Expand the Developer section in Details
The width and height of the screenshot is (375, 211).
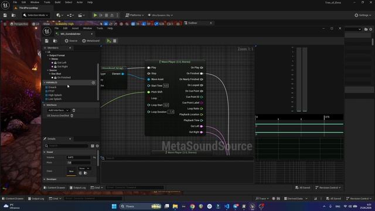point(45,179)
